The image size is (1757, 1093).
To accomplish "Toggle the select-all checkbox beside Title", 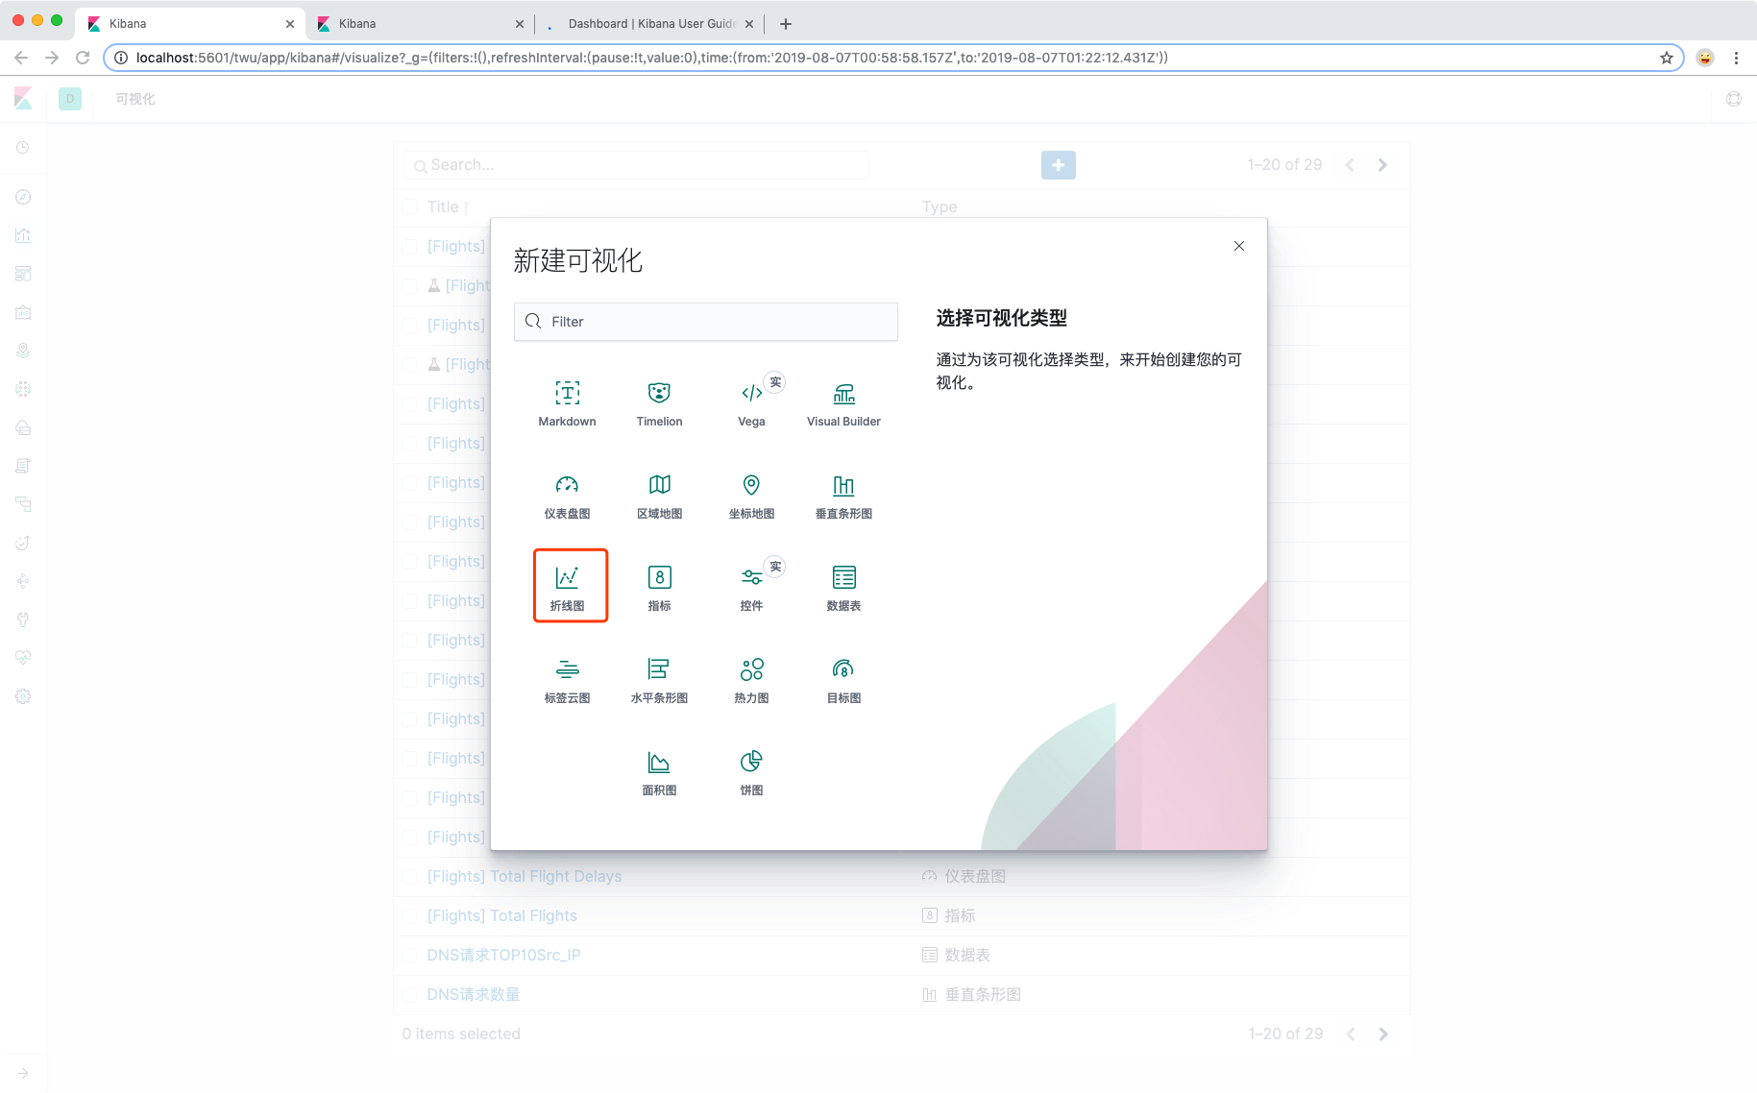I will 409,206.
